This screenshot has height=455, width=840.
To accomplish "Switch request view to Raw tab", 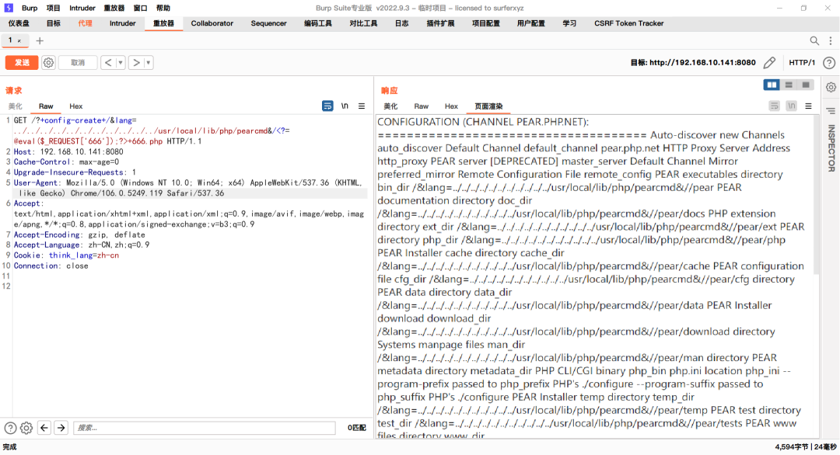I will click(46, 106).
